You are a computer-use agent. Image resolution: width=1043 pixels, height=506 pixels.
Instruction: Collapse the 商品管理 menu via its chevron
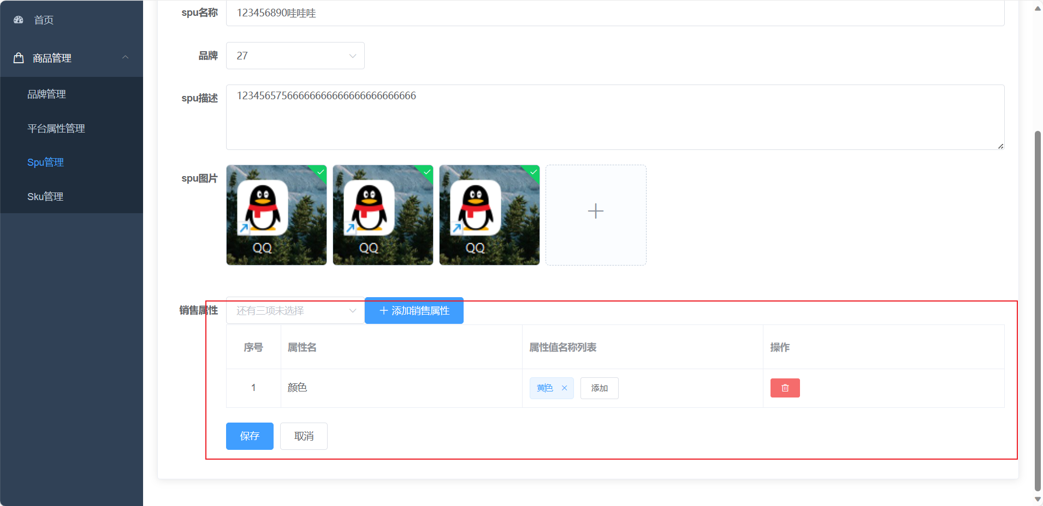point(126,57)
